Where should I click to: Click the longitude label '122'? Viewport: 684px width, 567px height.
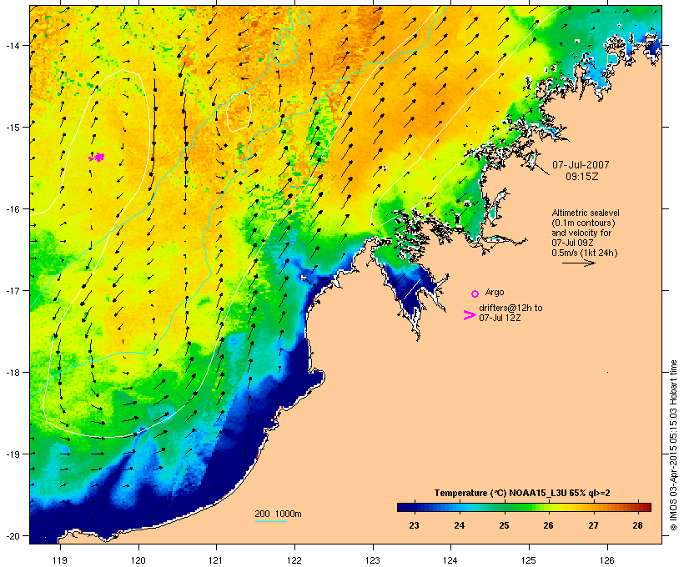(x=294, y=560)
